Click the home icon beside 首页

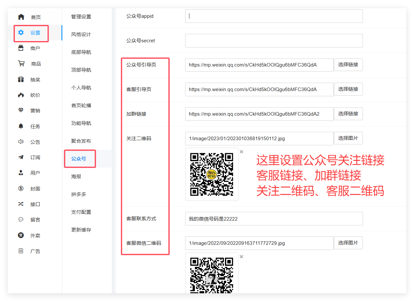tap(21, 17)
